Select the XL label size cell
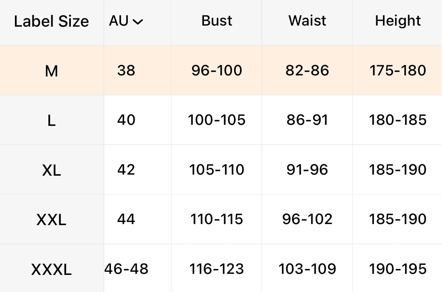442x292 pixels. point(51,171)
